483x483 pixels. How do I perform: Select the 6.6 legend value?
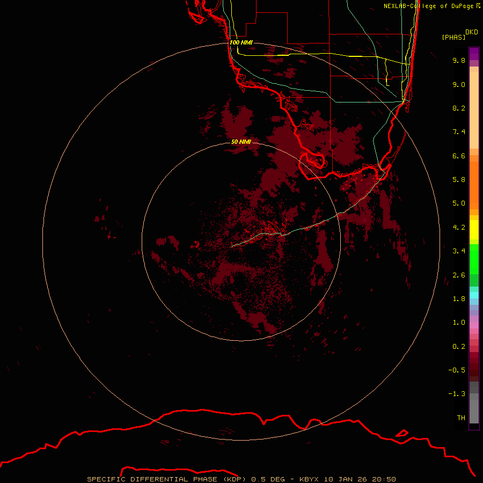click(459, 156)
